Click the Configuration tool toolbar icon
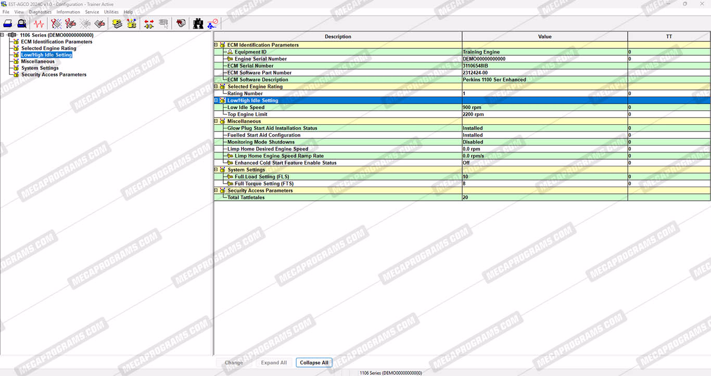The image size is (711, 376). [x=132, y=23]
